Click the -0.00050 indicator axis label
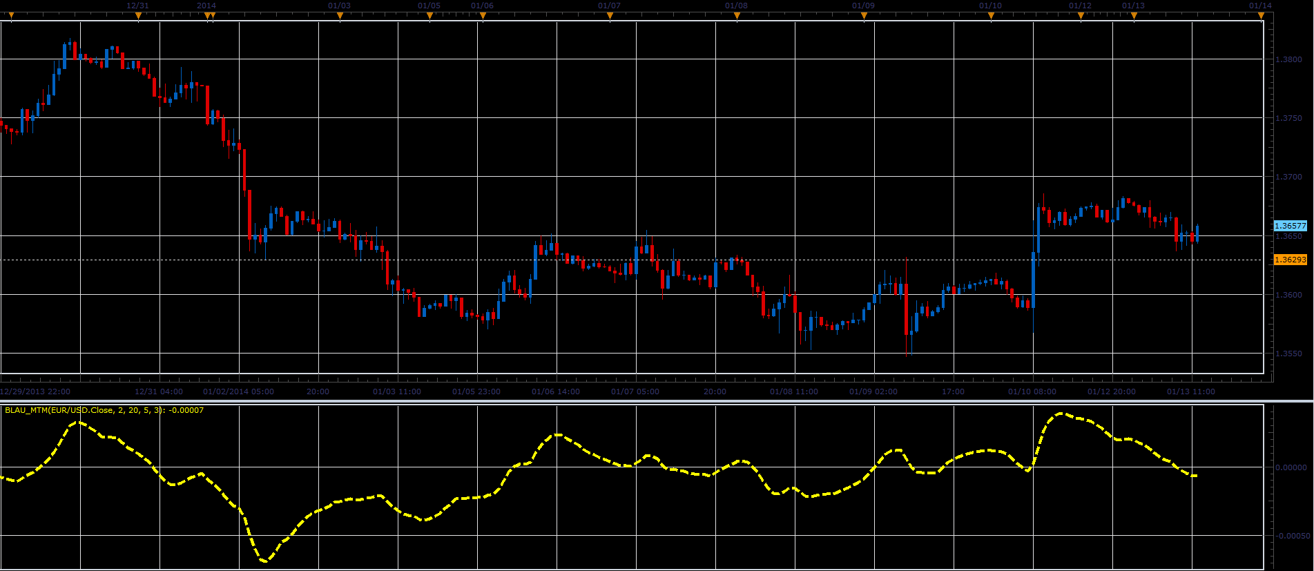Viewport: 1314px width, 571px height. 1292,536
